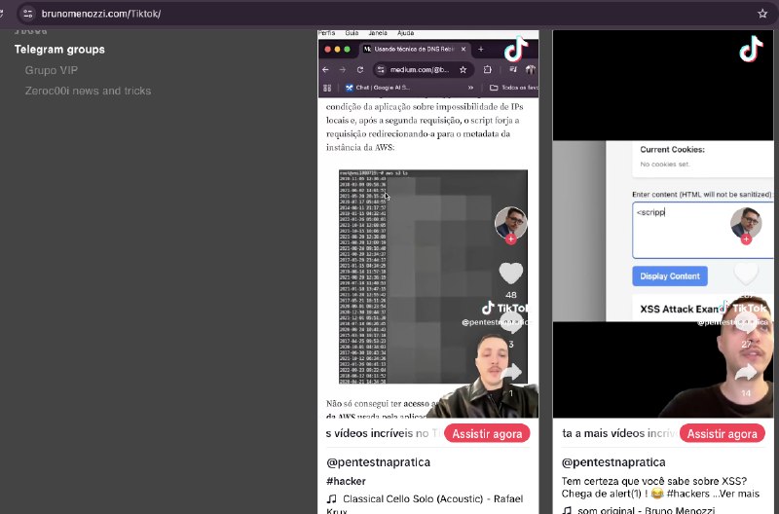Follow creator via plus badge on #hacker video
The height and width of the screenshot is (514, 779).
pos(510,239)
